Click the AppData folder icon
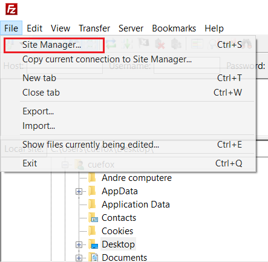This screenshot has width=268, height=262. [x=93, y=191]
